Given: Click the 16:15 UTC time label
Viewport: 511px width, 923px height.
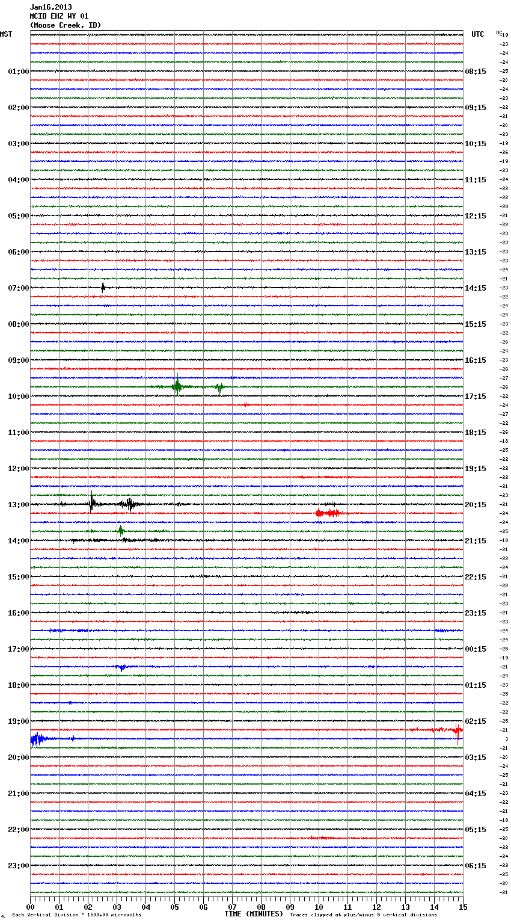Looking at the screenshot, I should pos(476,360).
